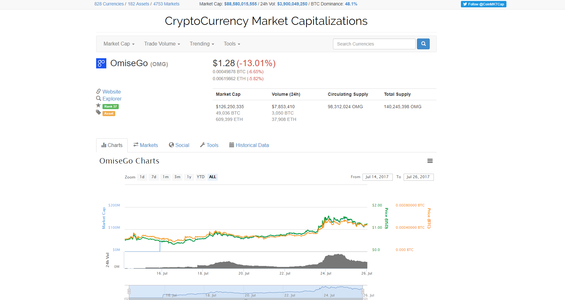
Task: Open the chart hamburger menu icon
Action: click(430, 161)
